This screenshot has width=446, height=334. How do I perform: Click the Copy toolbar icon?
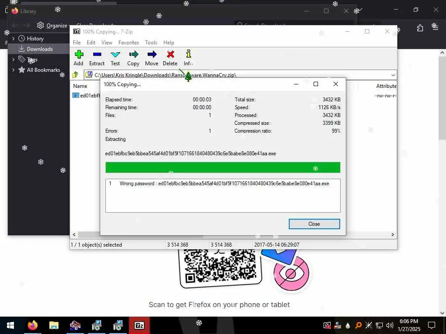pyautogui.click(x=133, y=54)
